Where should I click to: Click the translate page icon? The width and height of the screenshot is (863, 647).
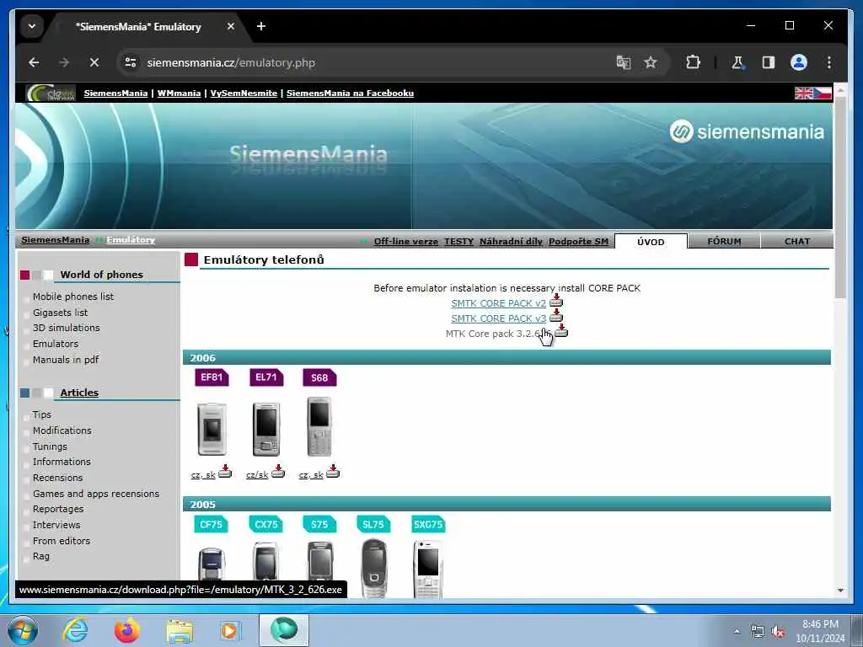click(623, 62)
